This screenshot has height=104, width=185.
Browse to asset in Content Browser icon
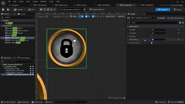click(8, 10)
